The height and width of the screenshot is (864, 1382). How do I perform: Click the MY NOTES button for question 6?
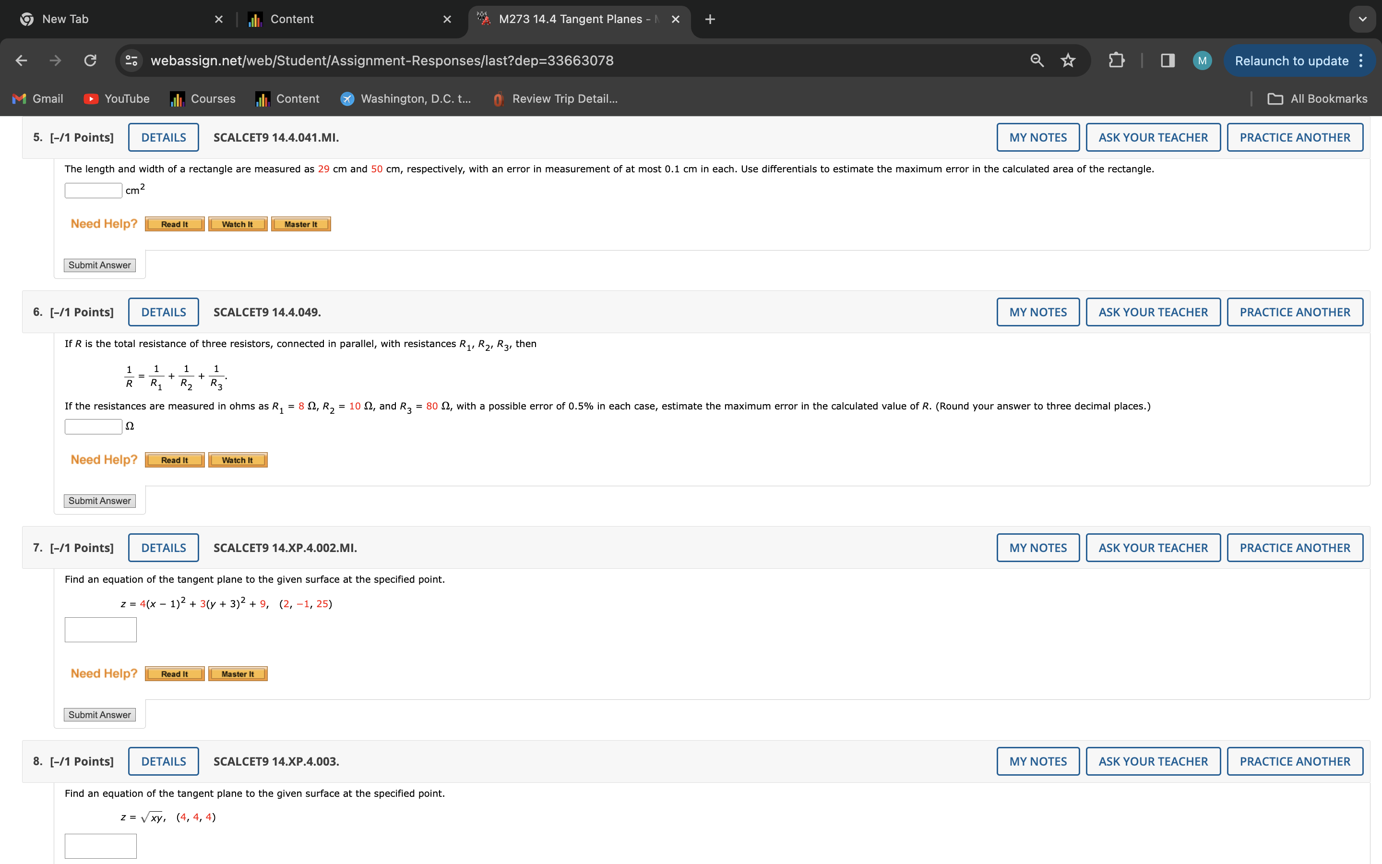point(1039,312)
